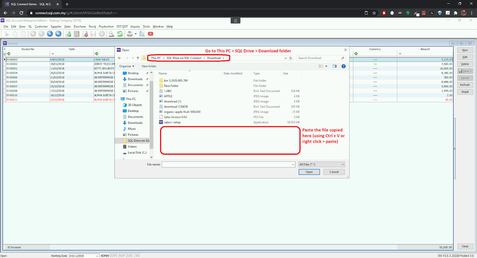Open the File menu

click(6, 26)
